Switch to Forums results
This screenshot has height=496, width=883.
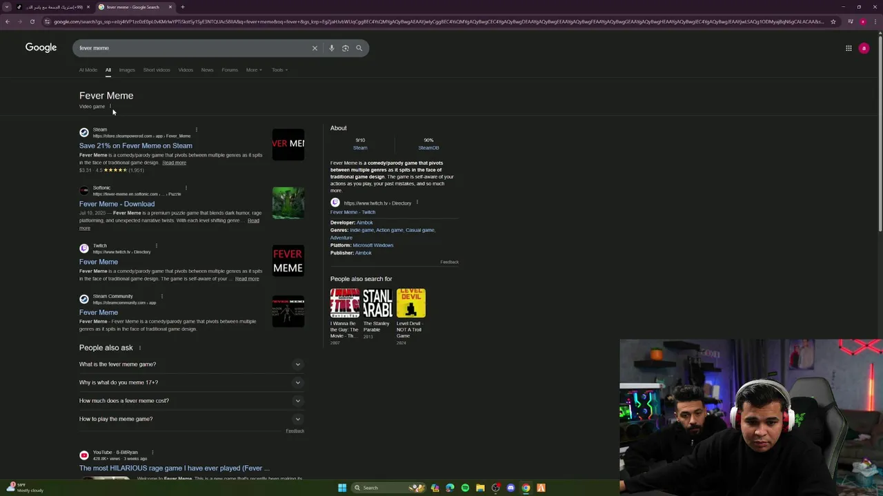point(230,70)
